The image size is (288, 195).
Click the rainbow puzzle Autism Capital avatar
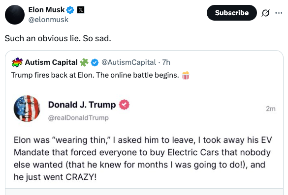tap(17, 62)
